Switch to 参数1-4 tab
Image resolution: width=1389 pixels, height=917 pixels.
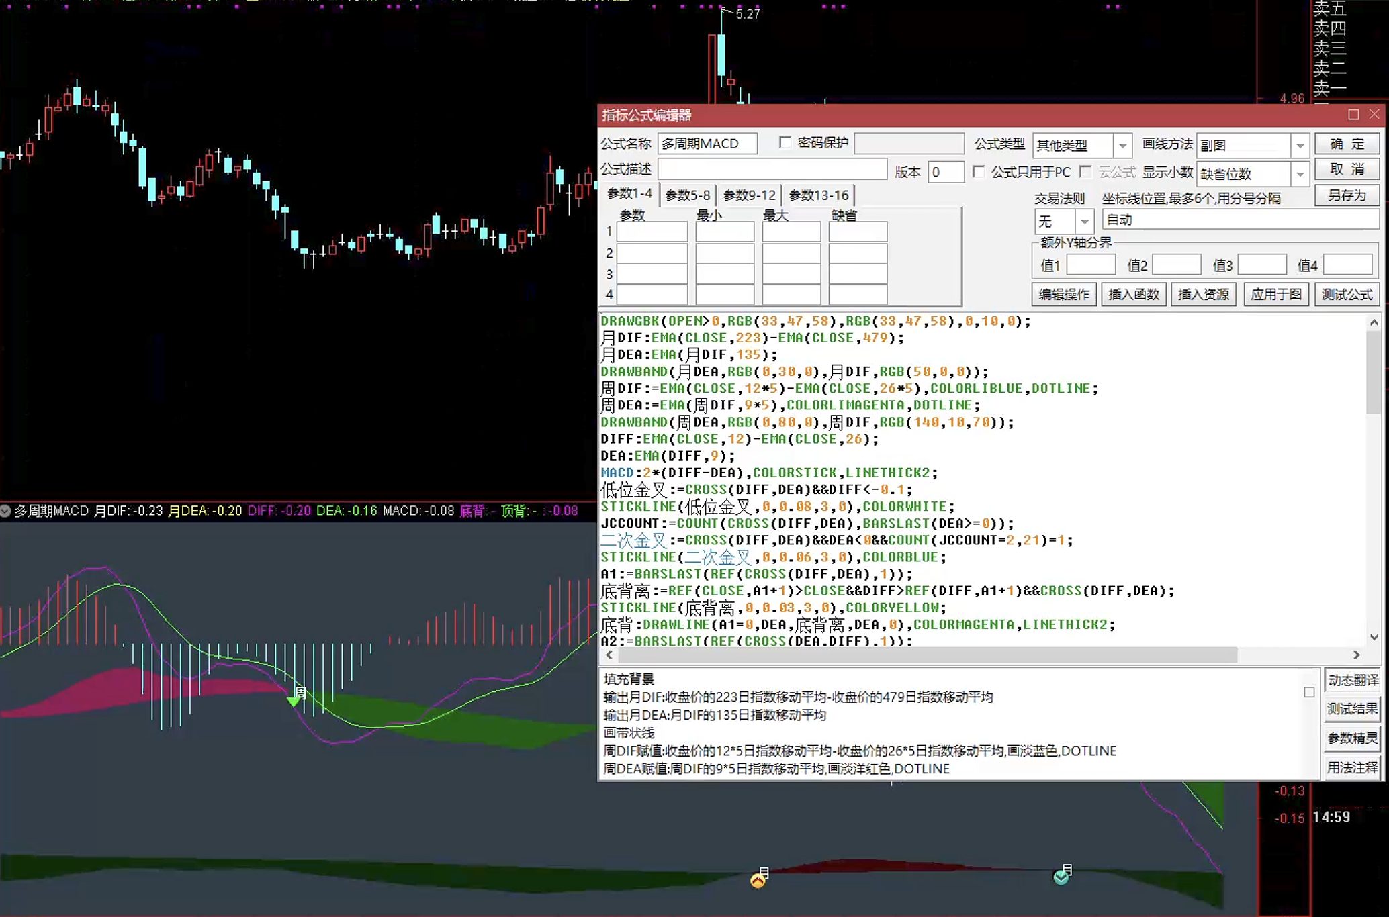(629, 194)
